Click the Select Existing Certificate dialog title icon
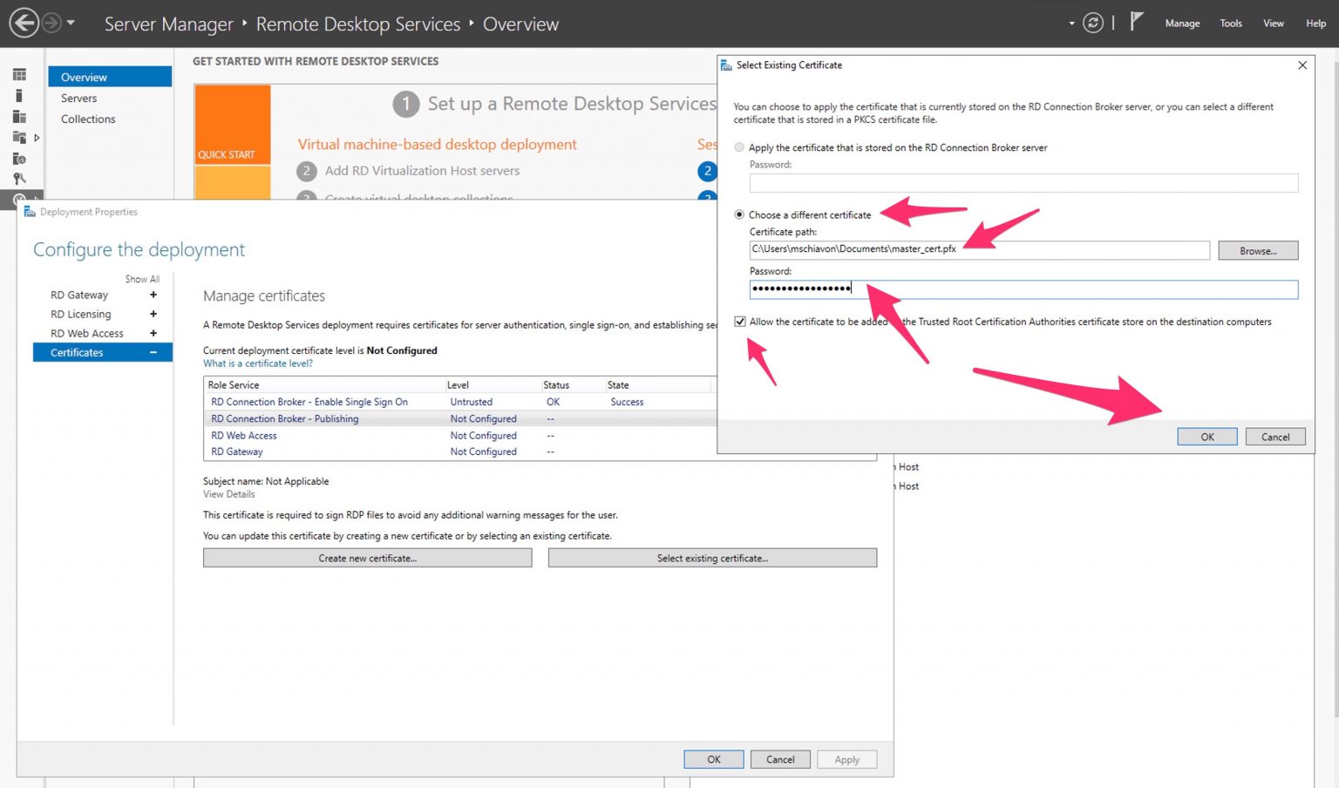The width and height of the screenshot is (1339, 788). pyautogui.click(x=726, y=65)
